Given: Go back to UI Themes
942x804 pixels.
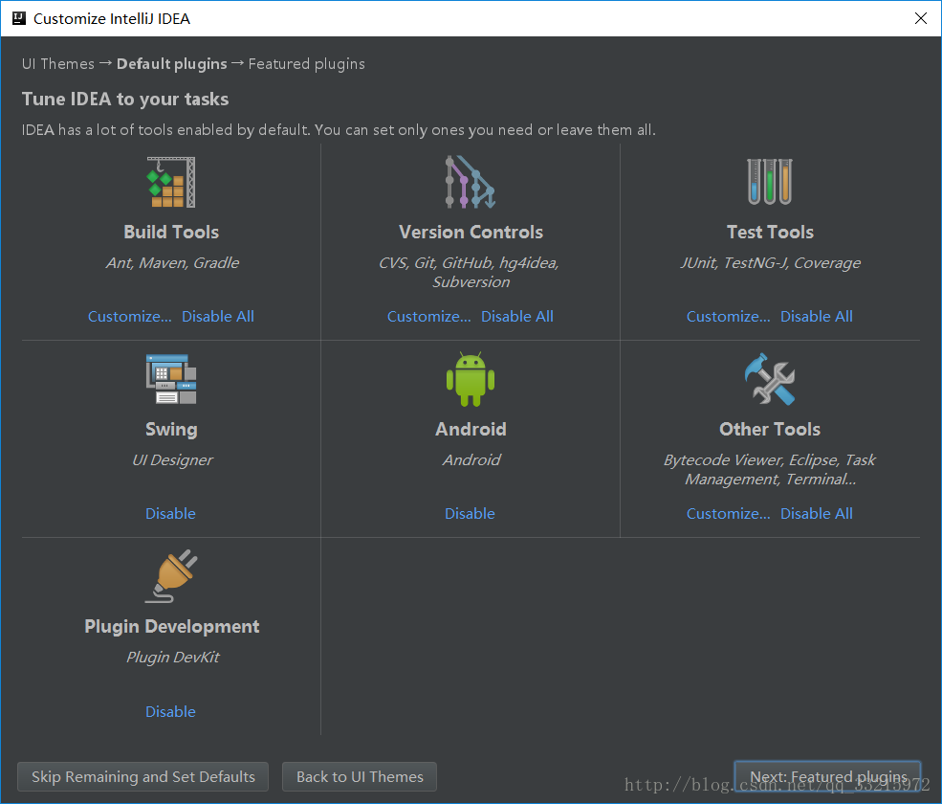Looking at the screenshot, I should click(x=360, y=777).
